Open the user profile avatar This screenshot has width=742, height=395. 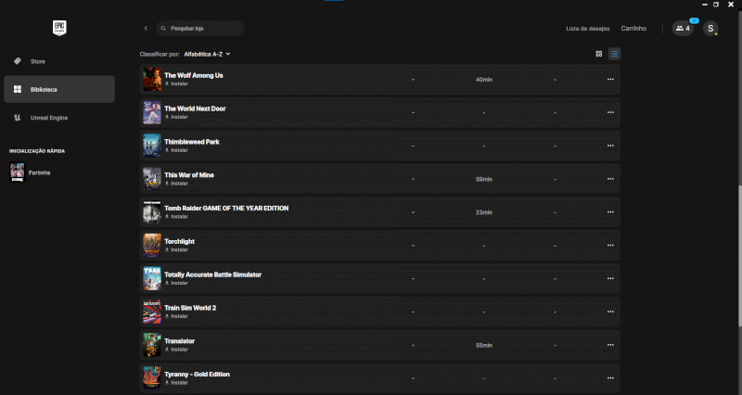[710, 29]
